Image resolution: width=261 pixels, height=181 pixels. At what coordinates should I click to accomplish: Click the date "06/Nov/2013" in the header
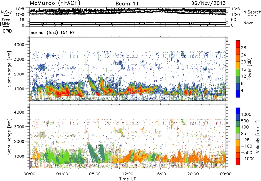coord(208,3)
